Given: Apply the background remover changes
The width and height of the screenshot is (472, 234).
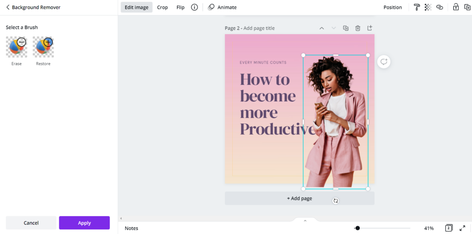Looking at the screenshot, I should click(x=84, y=223).
